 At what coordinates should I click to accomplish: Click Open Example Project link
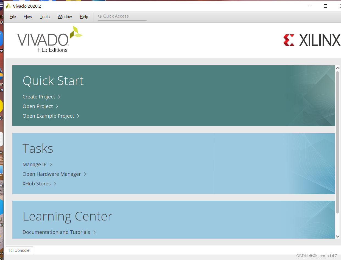(48, 116)
